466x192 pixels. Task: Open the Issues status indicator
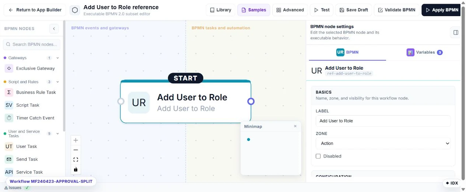click(17, 188)
